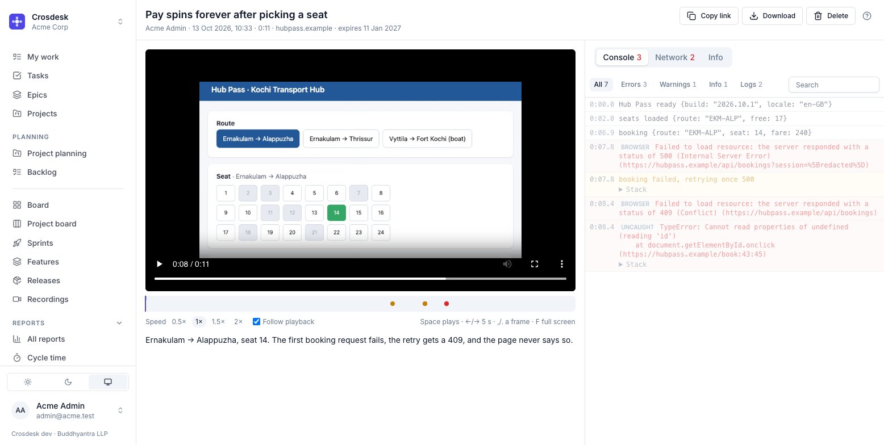Filter console by Errors

[x=634, y=85]
